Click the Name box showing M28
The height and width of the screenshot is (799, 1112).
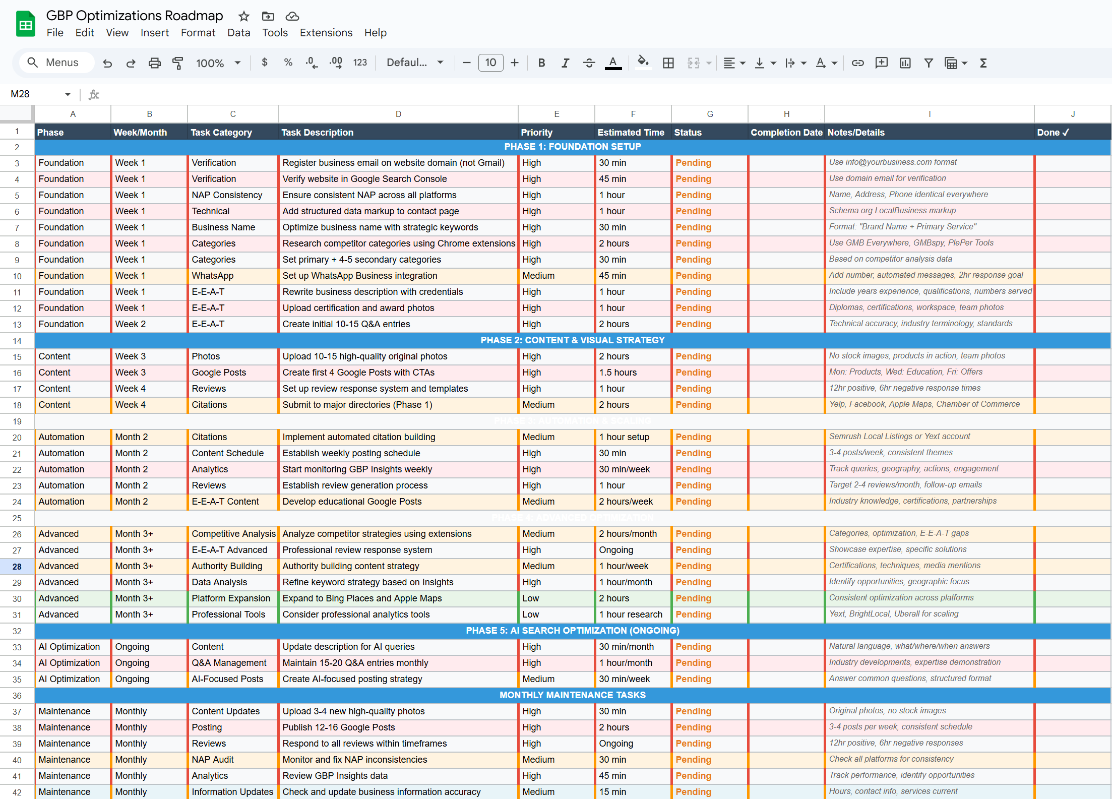point(33,94)
